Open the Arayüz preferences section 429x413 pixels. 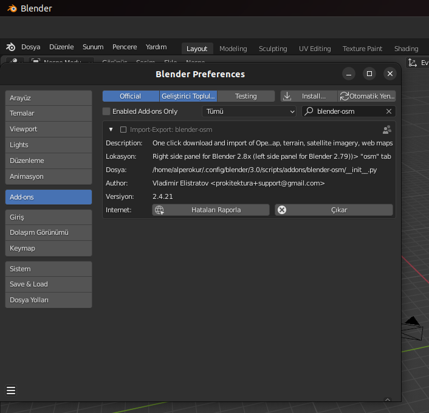49,98
